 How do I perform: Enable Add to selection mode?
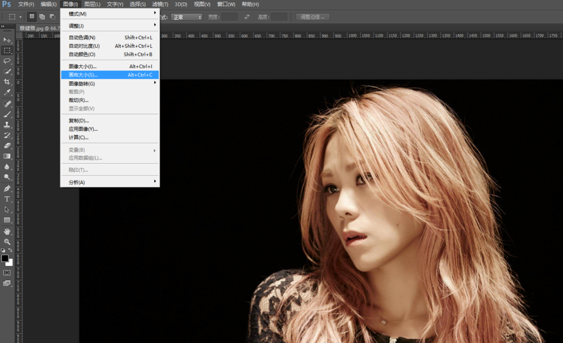[x=42, y=17]
